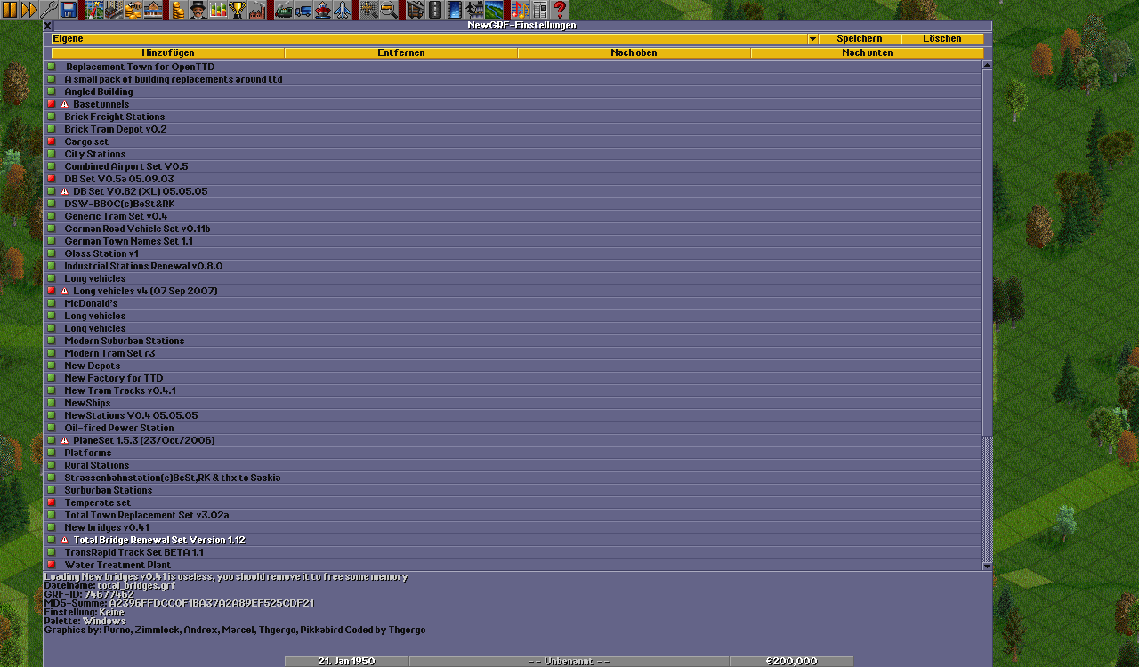Click the Hinzufügen button
Image resolution: width=1139 pixels, height=667 pixels.
tap(168, 53)
